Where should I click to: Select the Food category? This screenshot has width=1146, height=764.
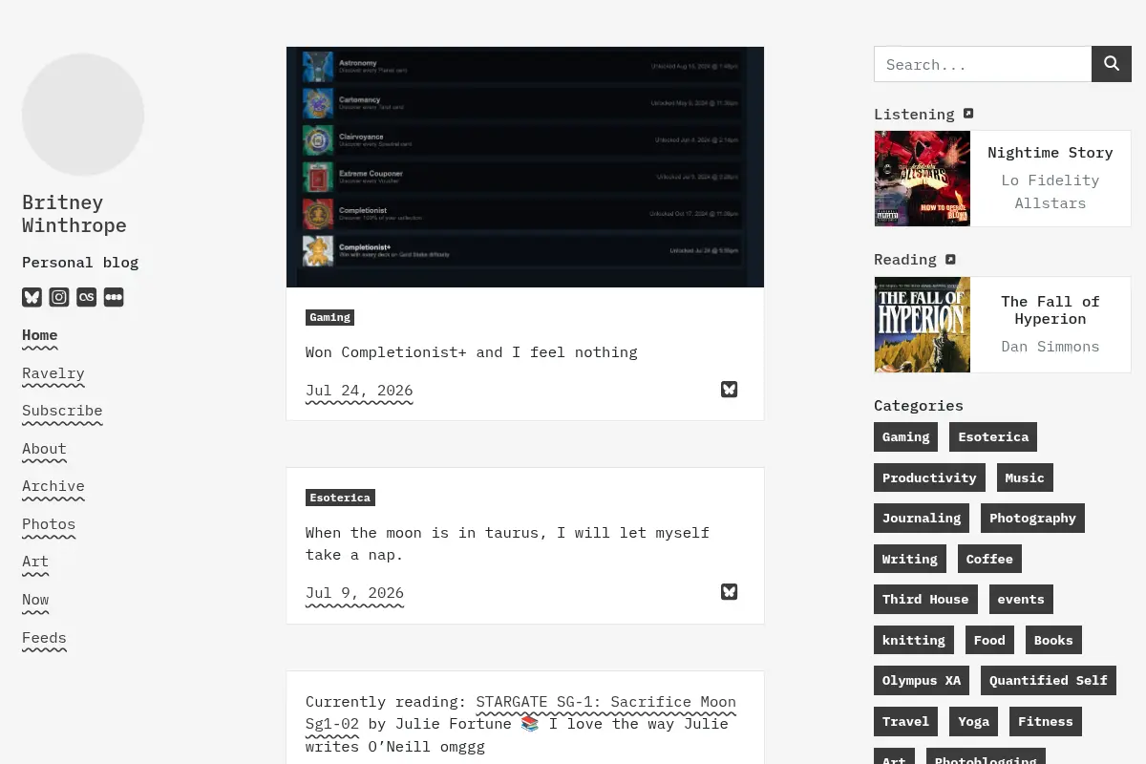click(989, 640)
